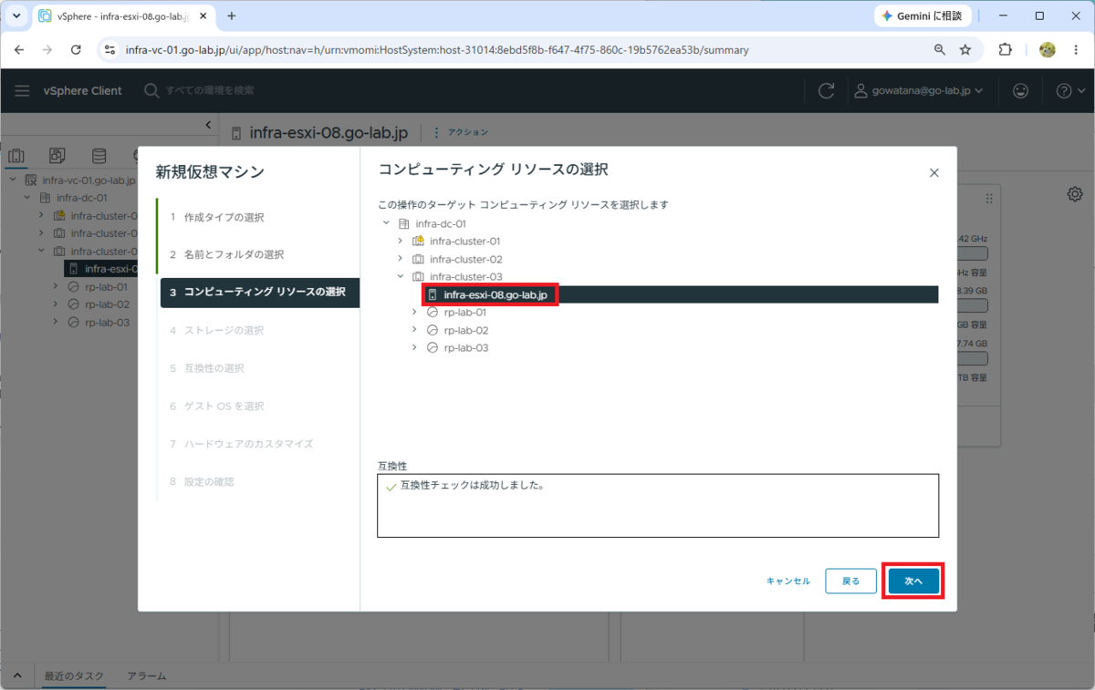The height and width of the screenshot is (690, 1095).
Task: Click the browser address bar URL
Action: (436, 50)
